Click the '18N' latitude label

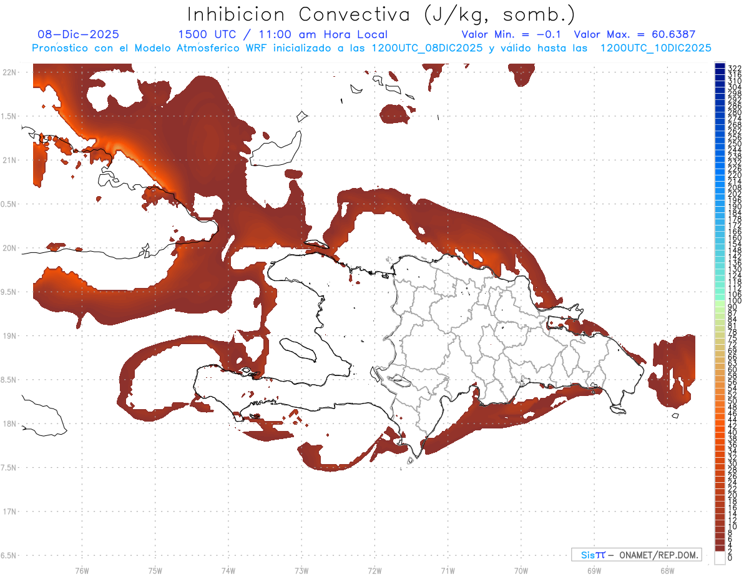coord(9,423)
